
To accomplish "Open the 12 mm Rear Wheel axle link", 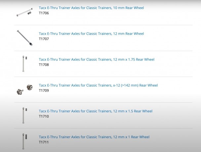I will pyautogui.click(x=91, y=33).
